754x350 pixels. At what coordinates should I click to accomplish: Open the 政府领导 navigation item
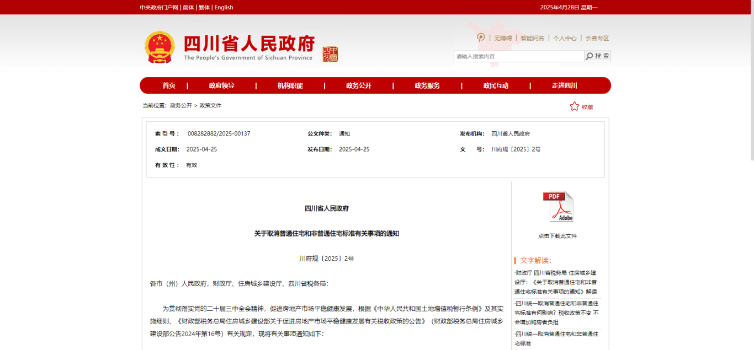[221, 85]
